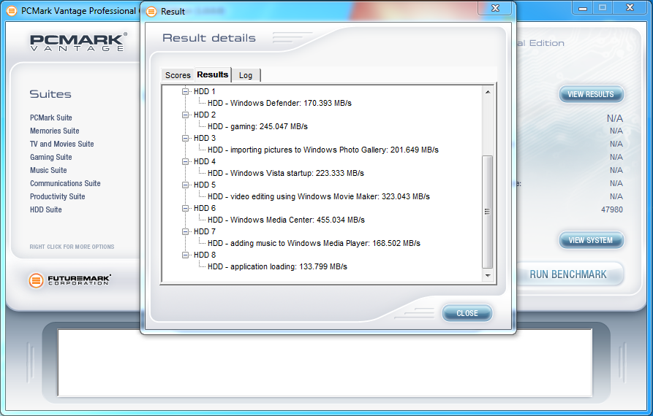Close the PCMark Vantage main window

(630, 7)
